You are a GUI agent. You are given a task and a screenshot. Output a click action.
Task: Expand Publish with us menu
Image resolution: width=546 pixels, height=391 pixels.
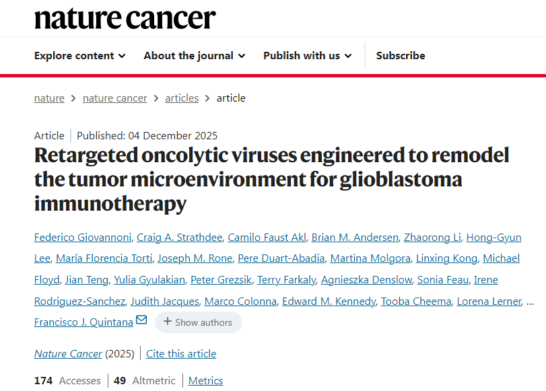(307, 56)
